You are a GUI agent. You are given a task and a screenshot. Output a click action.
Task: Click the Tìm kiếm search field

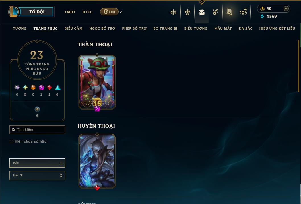37,130
